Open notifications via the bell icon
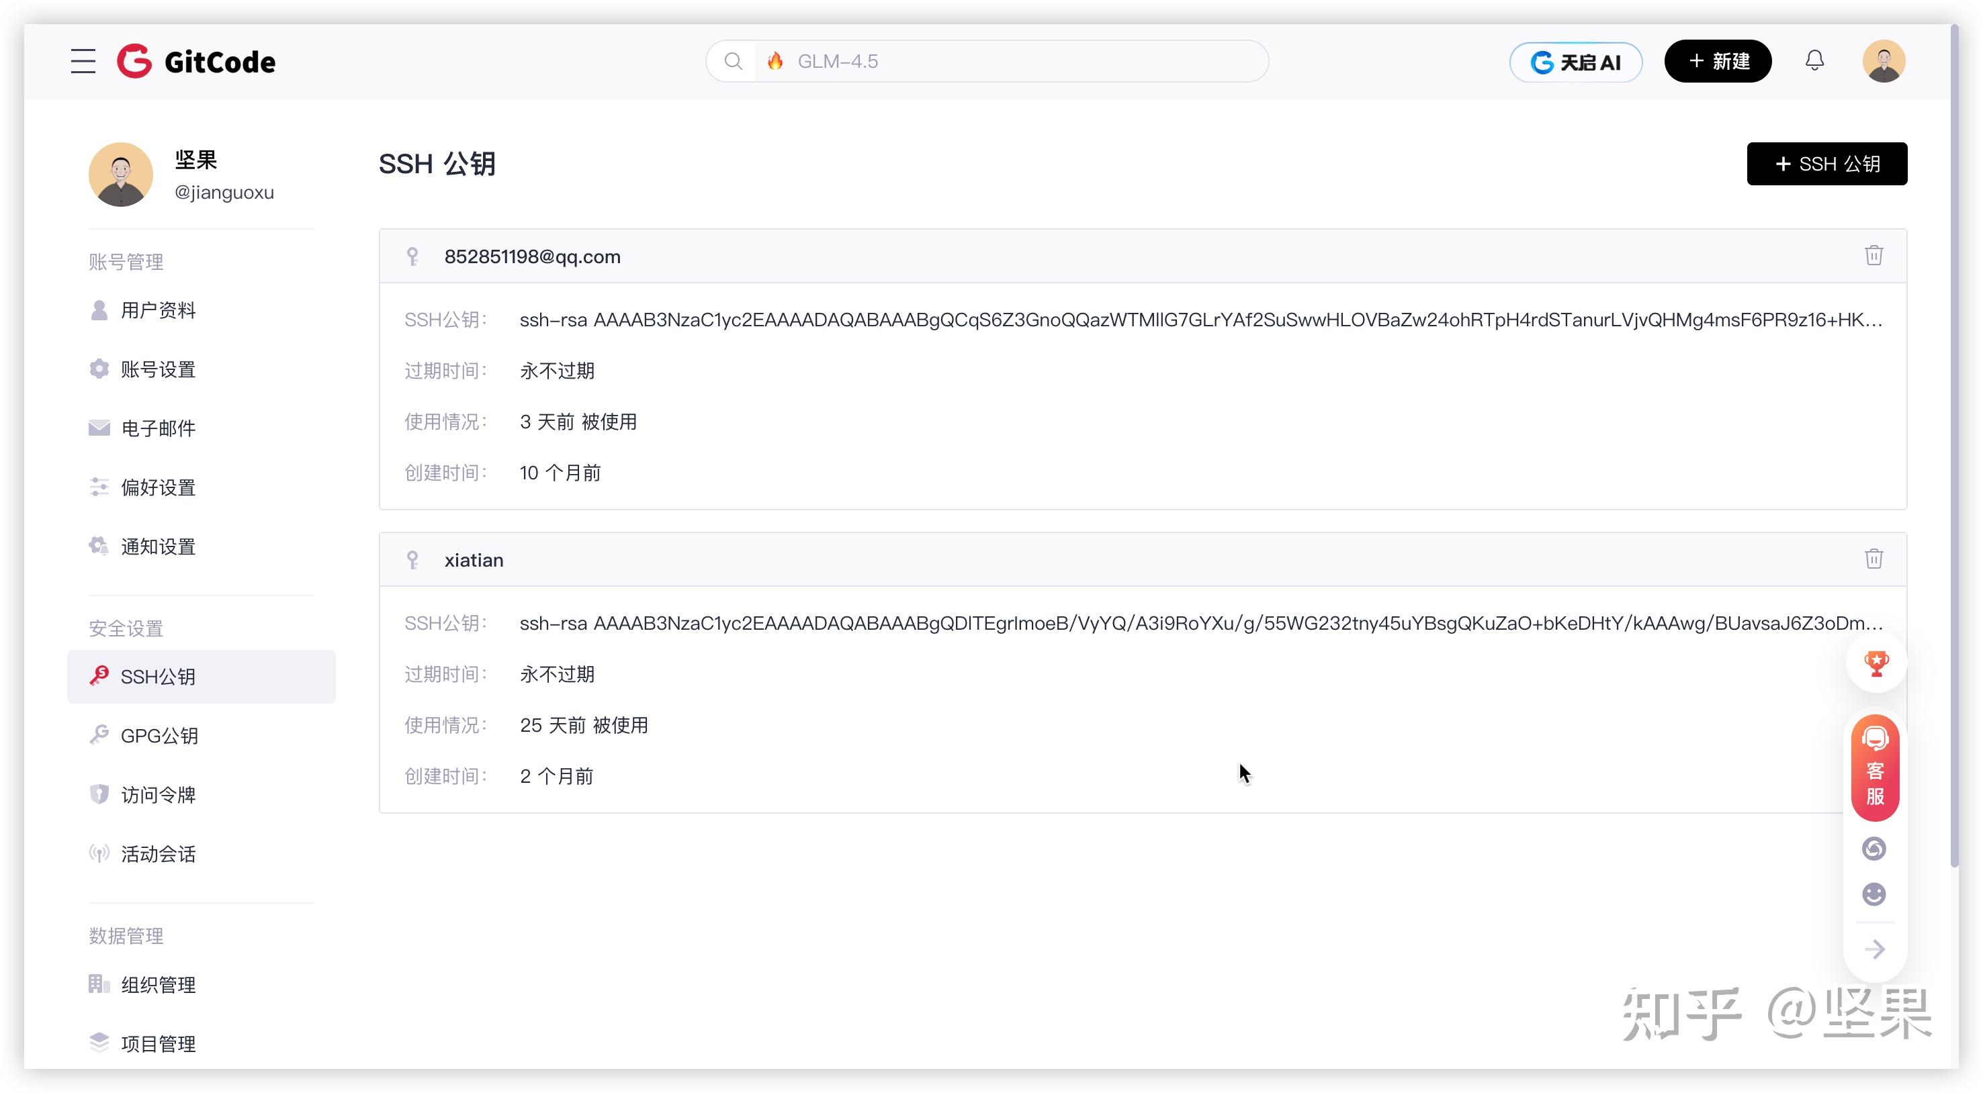The width and height of the screenshot is (1983, 1093). (1814, 61)
